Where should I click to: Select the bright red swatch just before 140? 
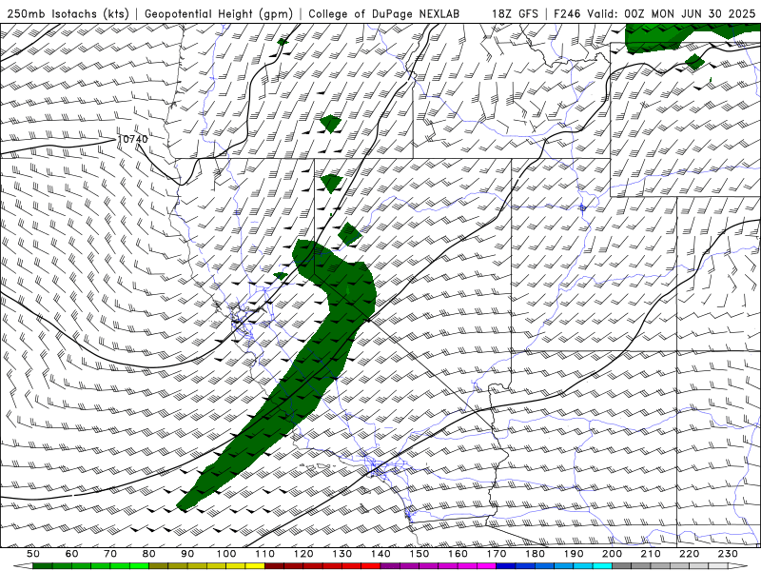(x=371, y=566)
